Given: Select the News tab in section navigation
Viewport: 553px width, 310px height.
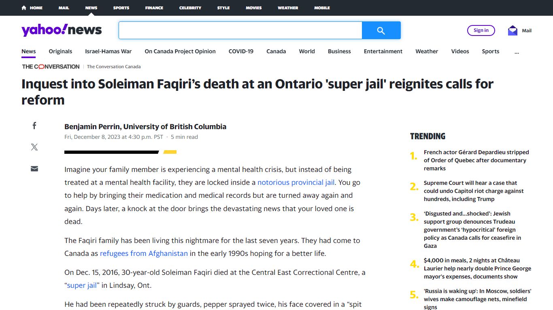Looking at the screenshot, I should (x=29, y=51).
